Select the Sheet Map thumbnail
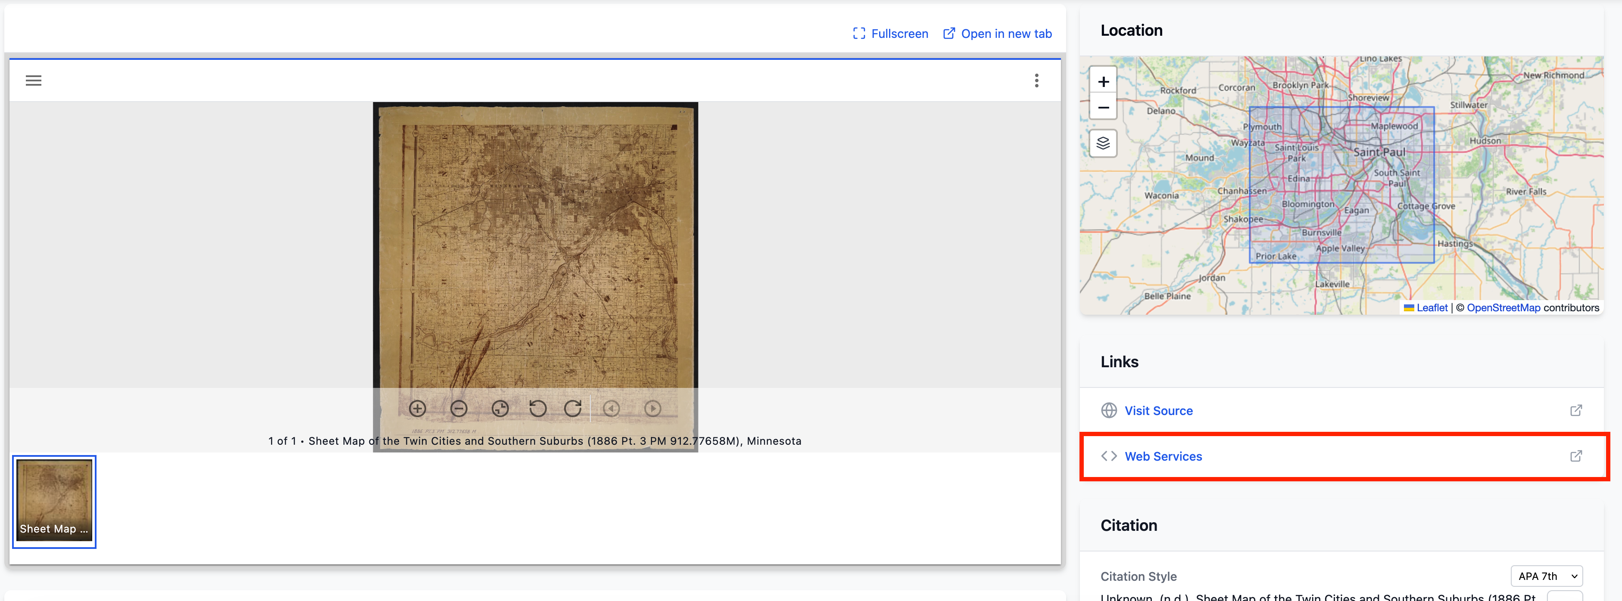 (54, 502)
